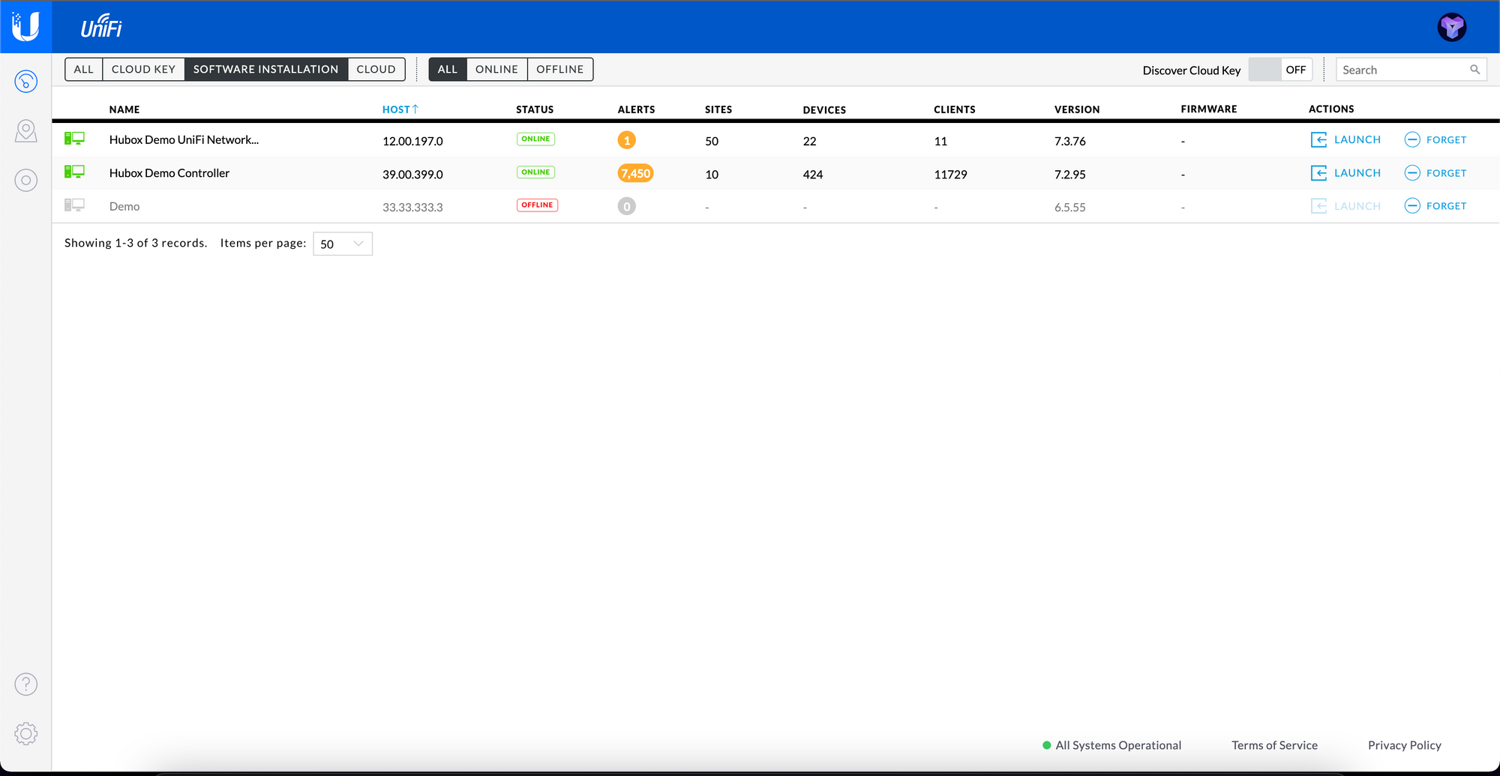Click the disabled LAUNCH for Demo
This screenshot has width=1500, height=776.
1345,206
